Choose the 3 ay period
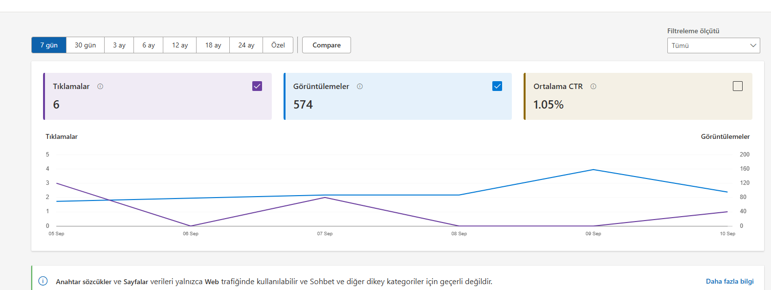 119,45
